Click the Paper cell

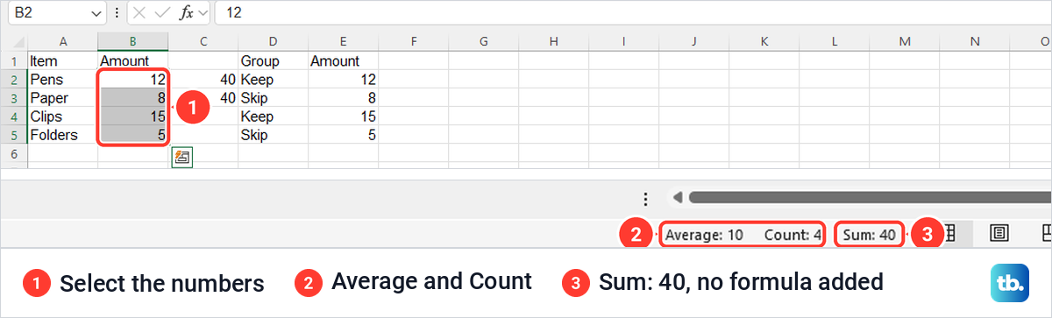click(63, 98)
